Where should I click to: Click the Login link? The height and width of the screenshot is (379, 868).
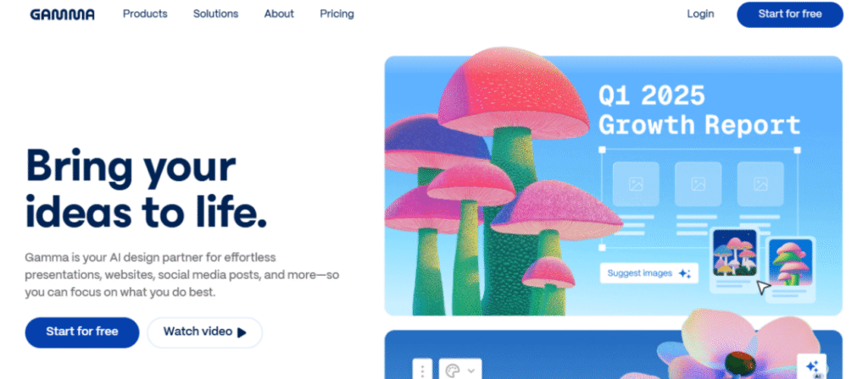click(x=700, y=14)
